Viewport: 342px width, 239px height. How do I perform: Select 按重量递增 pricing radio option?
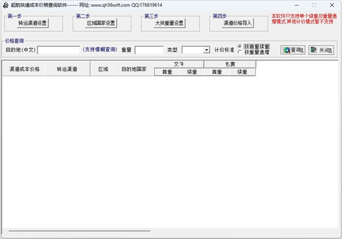click(240, 52)
